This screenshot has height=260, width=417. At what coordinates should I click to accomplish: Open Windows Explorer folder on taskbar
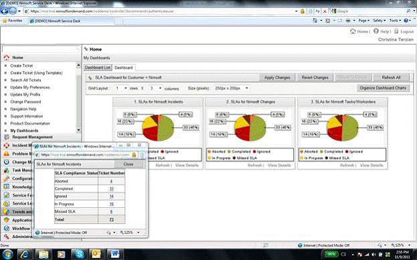44,254
